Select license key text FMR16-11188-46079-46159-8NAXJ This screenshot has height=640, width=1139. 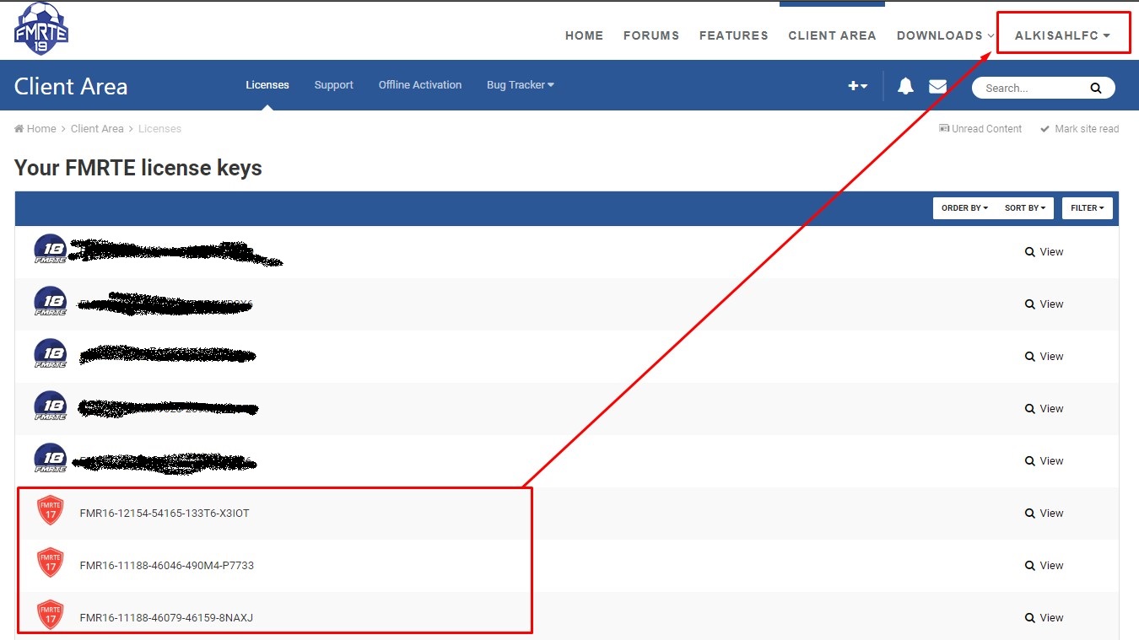click(x=166, y=618)
